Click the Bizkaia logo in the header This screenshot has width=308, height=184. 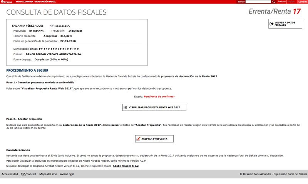click(7, 2)
